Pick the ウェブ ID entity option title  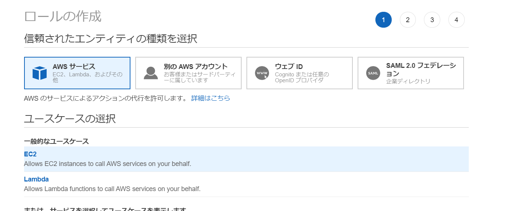point(289,67)
